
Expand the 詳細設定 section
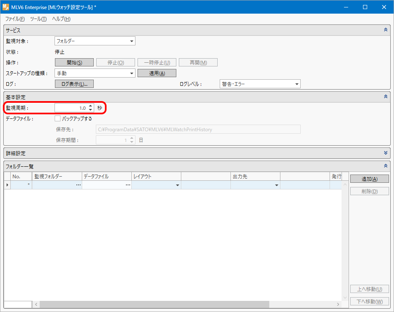point(385,153)
